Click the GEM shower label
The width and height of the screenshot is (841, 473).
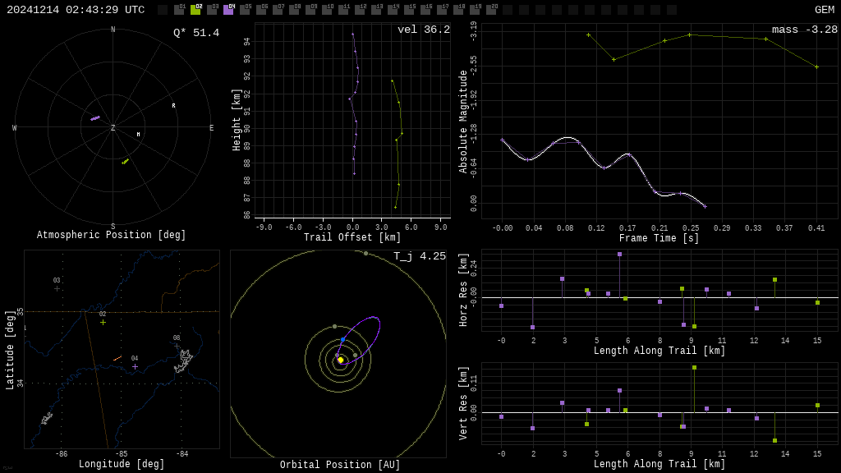coord(824,10)
